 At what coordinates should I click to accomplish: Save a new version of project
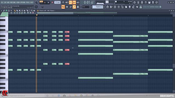pos(153,2)
